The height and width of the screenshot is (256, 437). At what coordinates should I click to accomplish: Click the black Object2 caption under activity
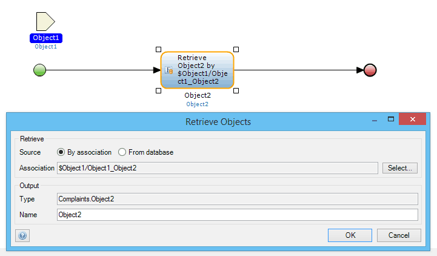point(198,95)
